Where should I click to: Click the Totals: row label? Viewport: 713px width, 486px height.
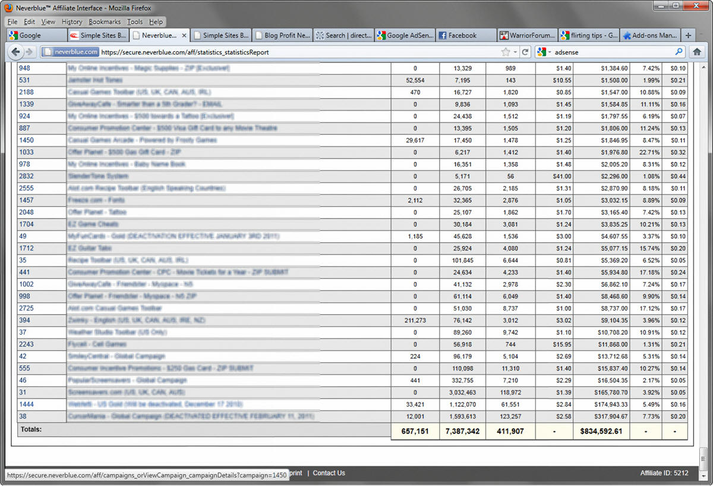31,429
